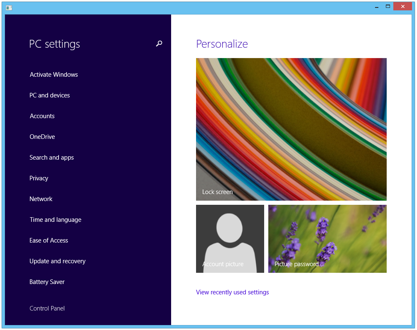
Task: Open the Account picture tile
Action: (x=230, y=239)
